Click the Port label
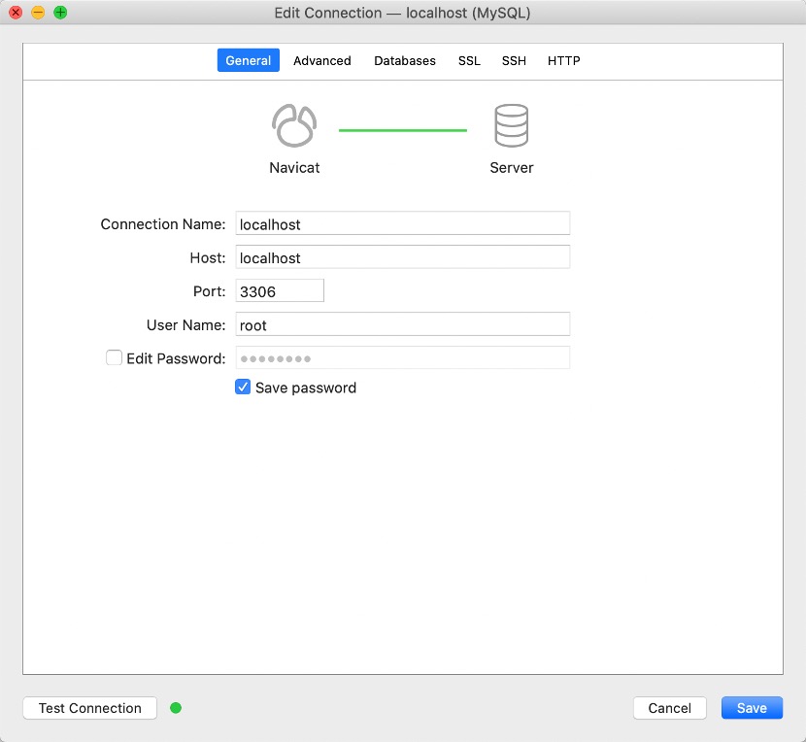Viewport: 806px width, 742px height. point(209,291)
